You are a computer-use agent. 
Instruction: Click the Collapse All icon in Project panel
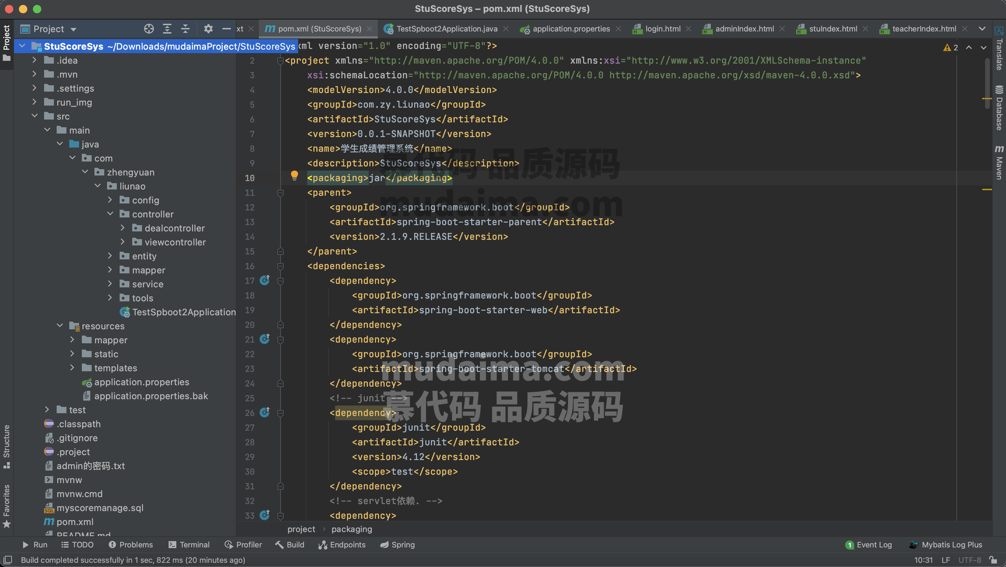[185, 29]
